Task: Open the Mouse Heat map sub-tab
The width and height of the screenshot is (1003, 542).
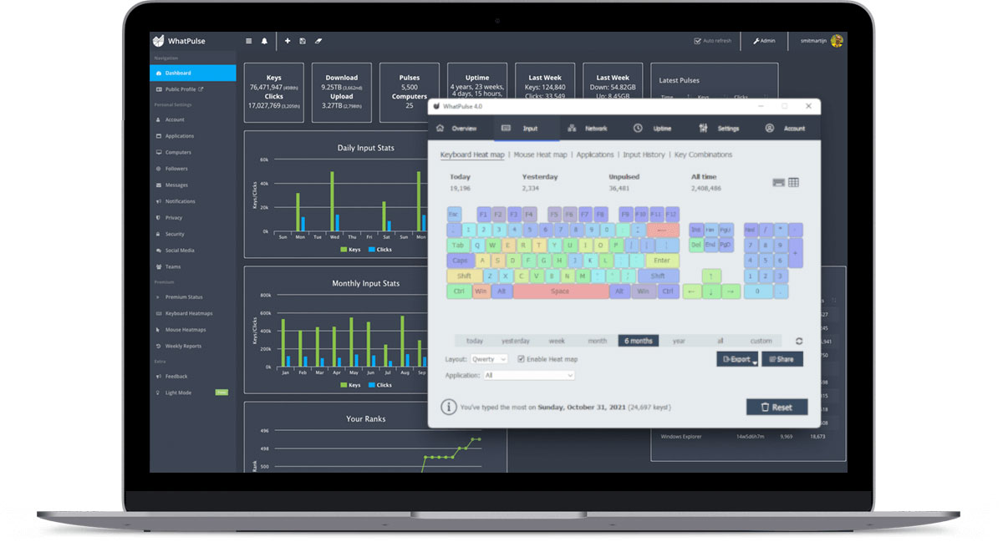Action: pyautogui.click(x=540, y=154)
